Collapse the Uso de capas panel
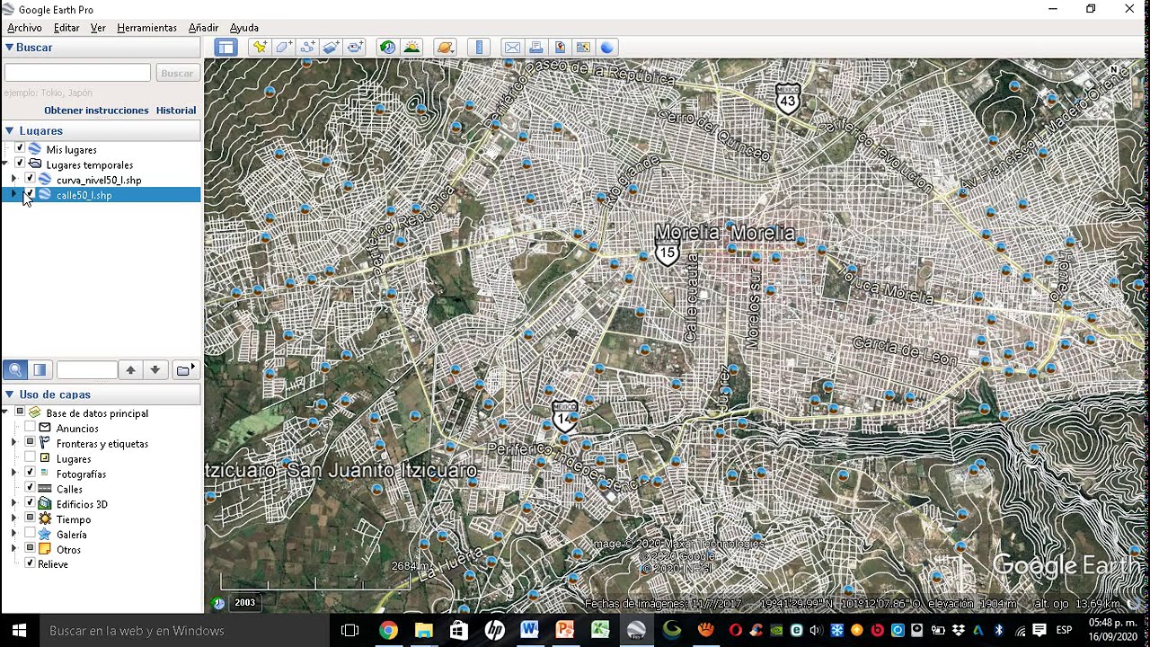The image size is (1150, 647). [9, 394]
